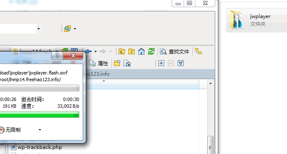Go to the home directory
287x154 pixels.
pos(141,51)
